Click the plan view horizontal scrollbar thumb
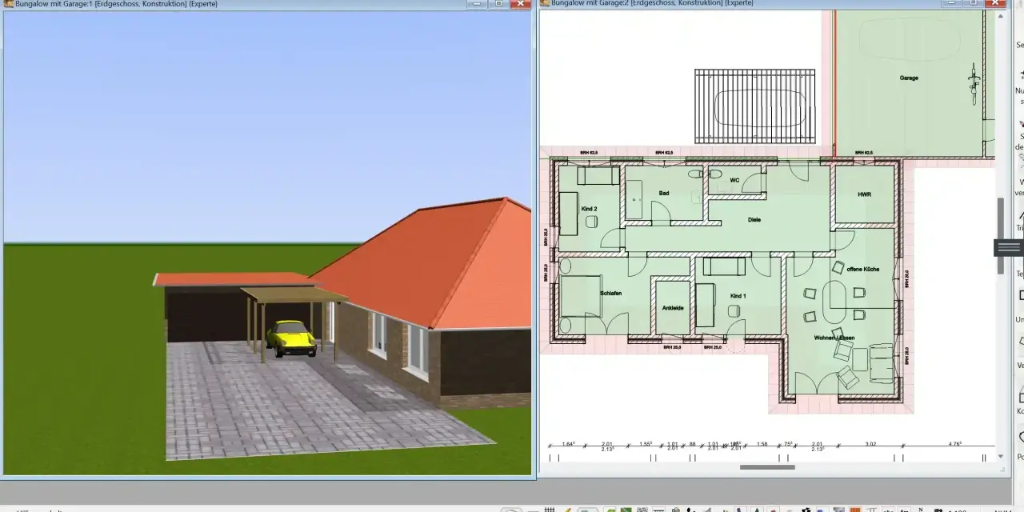Viewport: 1024px width, 512px height. 767,467
